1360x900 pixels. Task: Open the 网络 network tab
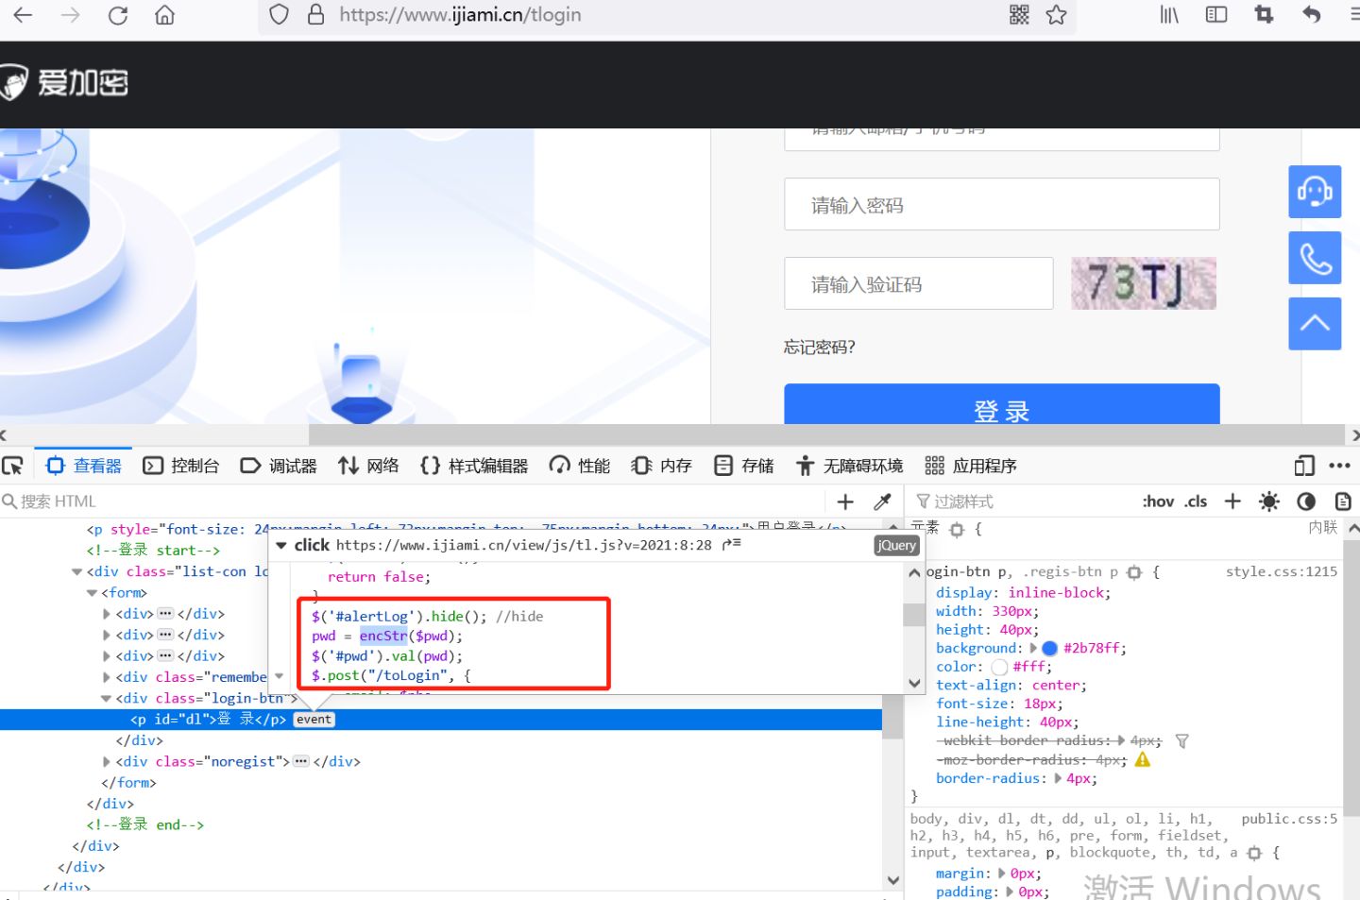point(368,466)
